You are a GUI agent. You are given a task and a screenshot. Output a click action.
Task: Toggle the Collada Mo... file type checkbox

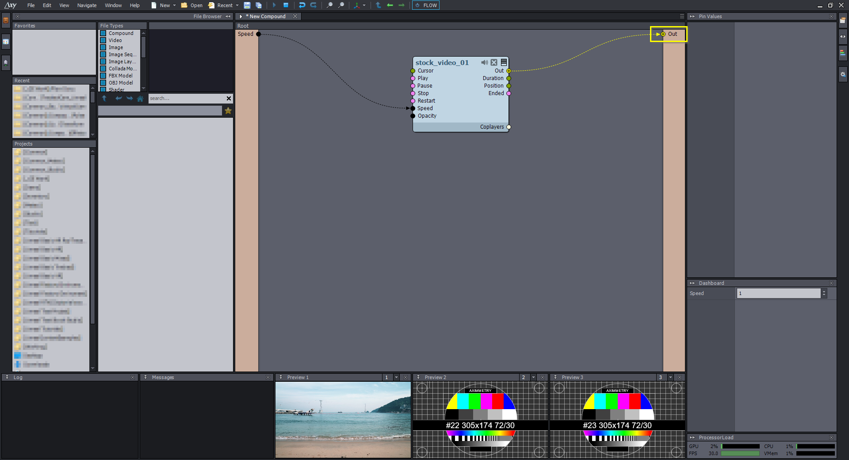click(x=103, y=69)
